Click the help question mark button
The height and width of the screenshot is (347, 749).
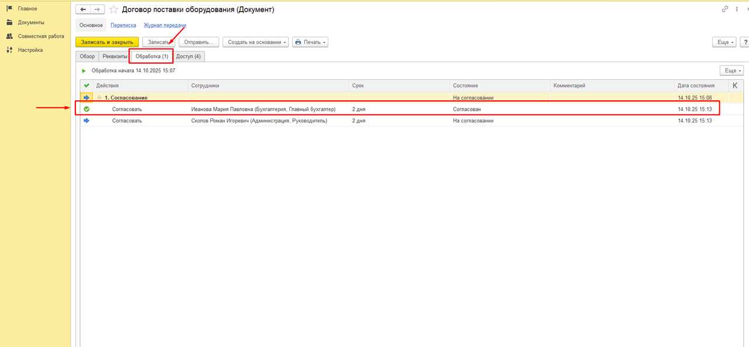745,42
